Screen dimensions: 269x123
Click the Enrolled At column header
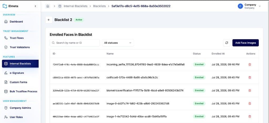point(218,54)
